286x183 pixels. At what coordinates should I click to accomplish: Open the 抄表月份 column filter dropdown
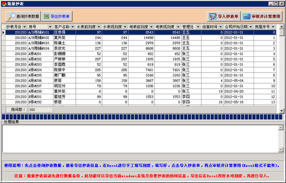[x=25, y=27]
